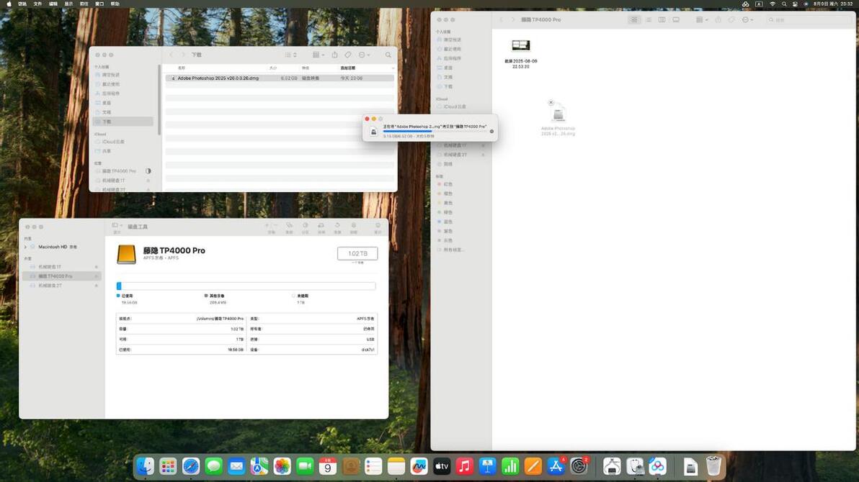Screen dimensions: 859x482
Task: Switch TP4000 Pro window to list view
Action: (648, 19)
